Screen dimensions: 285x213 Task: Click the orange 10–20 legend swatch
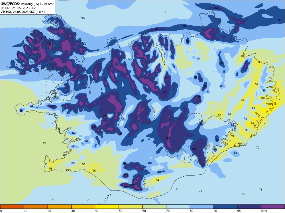point(36,207)
